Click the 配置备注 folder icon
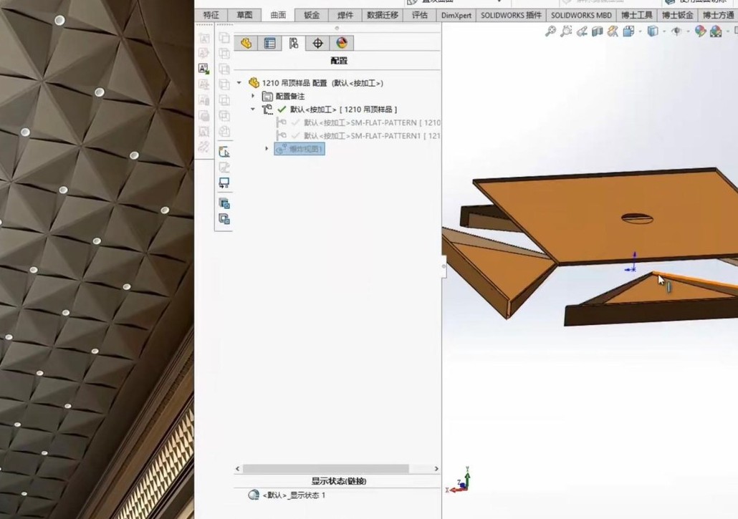738x519 pixels. 267,97
